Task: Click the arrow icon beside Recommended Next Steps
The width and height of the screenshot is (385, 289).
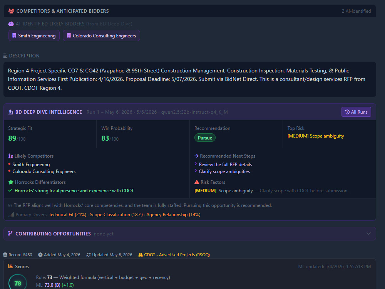Action: tap(196, 156)
